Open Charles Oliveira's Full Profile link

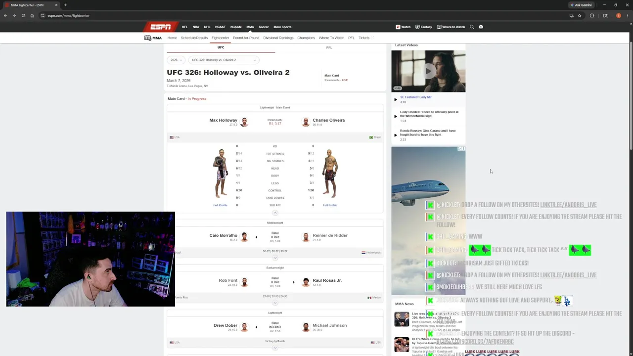click(330, 205)
